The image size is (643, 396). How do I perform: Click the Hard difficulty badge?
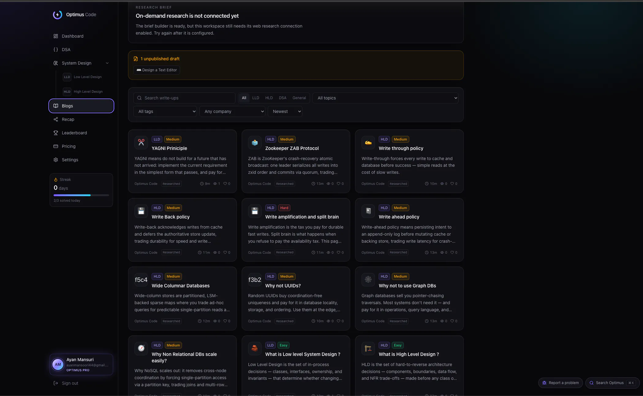coord(284,208)
